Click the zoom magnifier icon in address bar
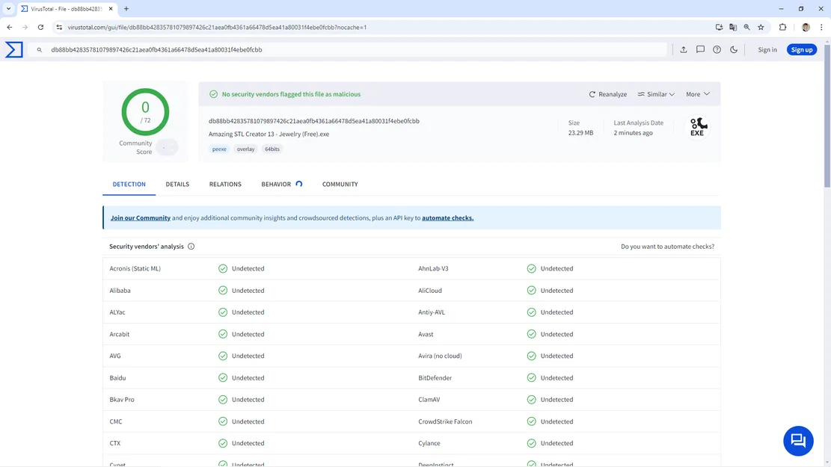Viewport: 831px width, 467px height. tap(746, 27)
